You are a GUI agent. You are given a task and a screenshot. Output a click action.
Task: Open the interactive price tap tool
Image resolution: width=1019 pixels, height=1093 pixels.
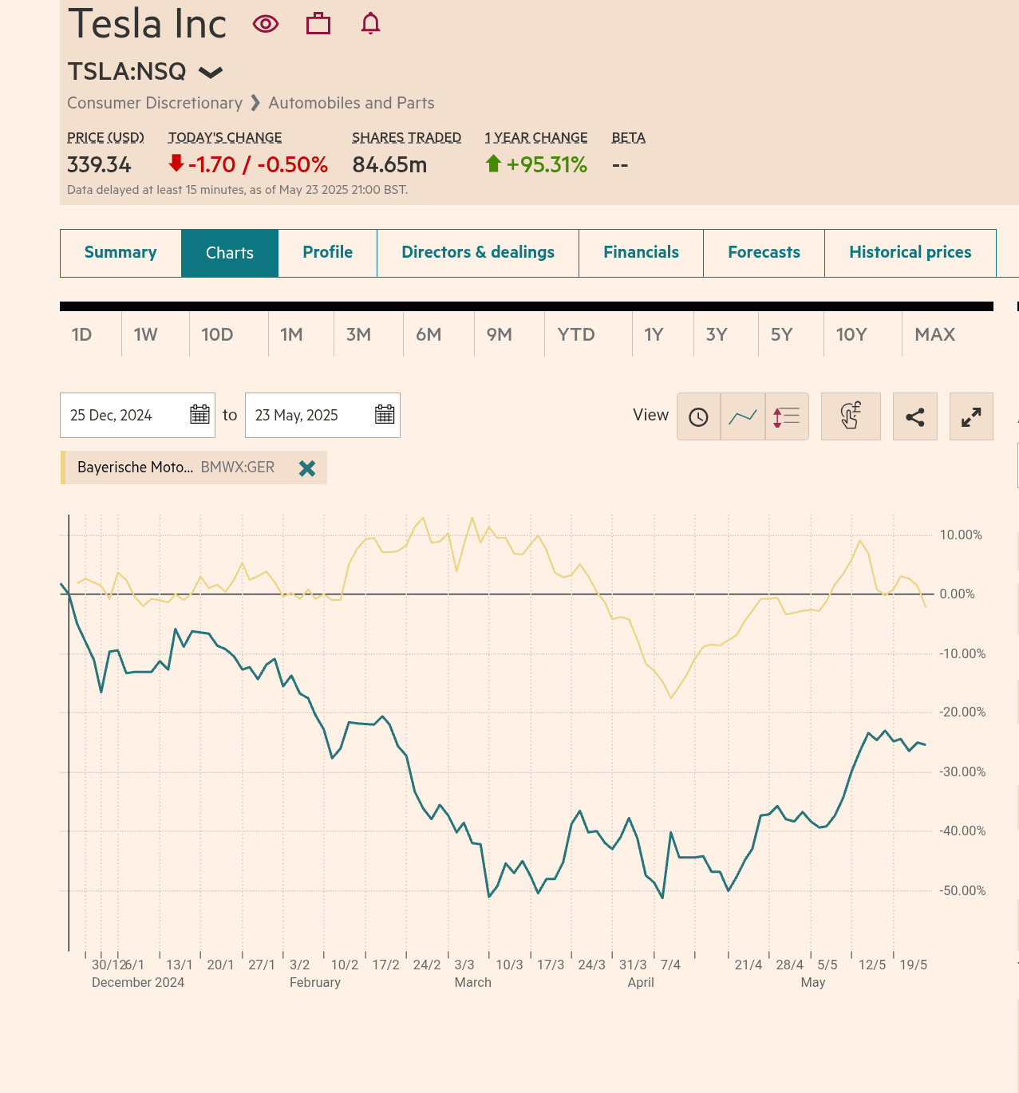tap(851, 416)
